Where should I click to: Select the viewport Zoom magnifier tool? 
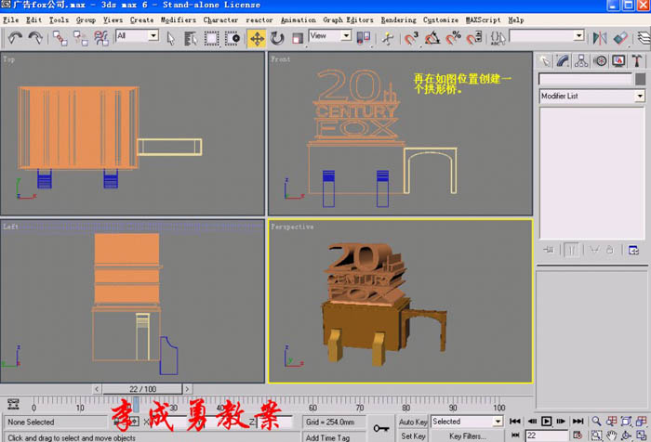(597, 422)
